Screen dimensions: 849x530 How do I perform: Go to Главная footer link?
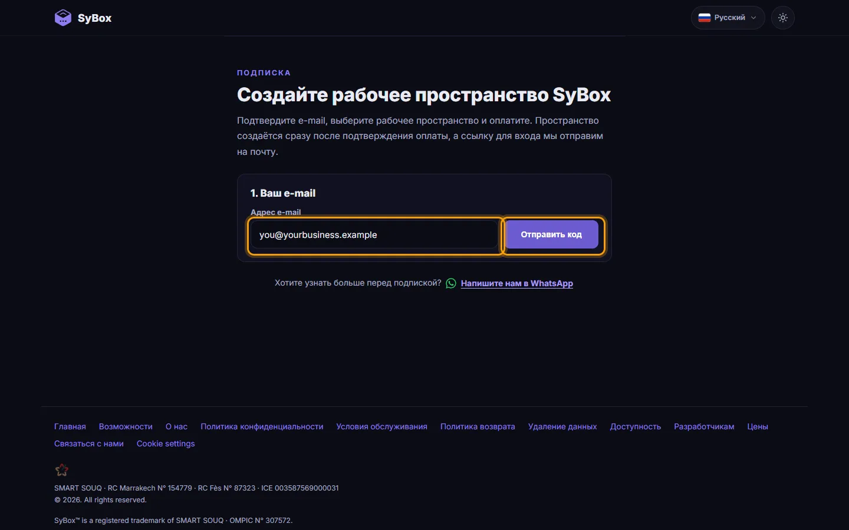(x=70, y=426)
